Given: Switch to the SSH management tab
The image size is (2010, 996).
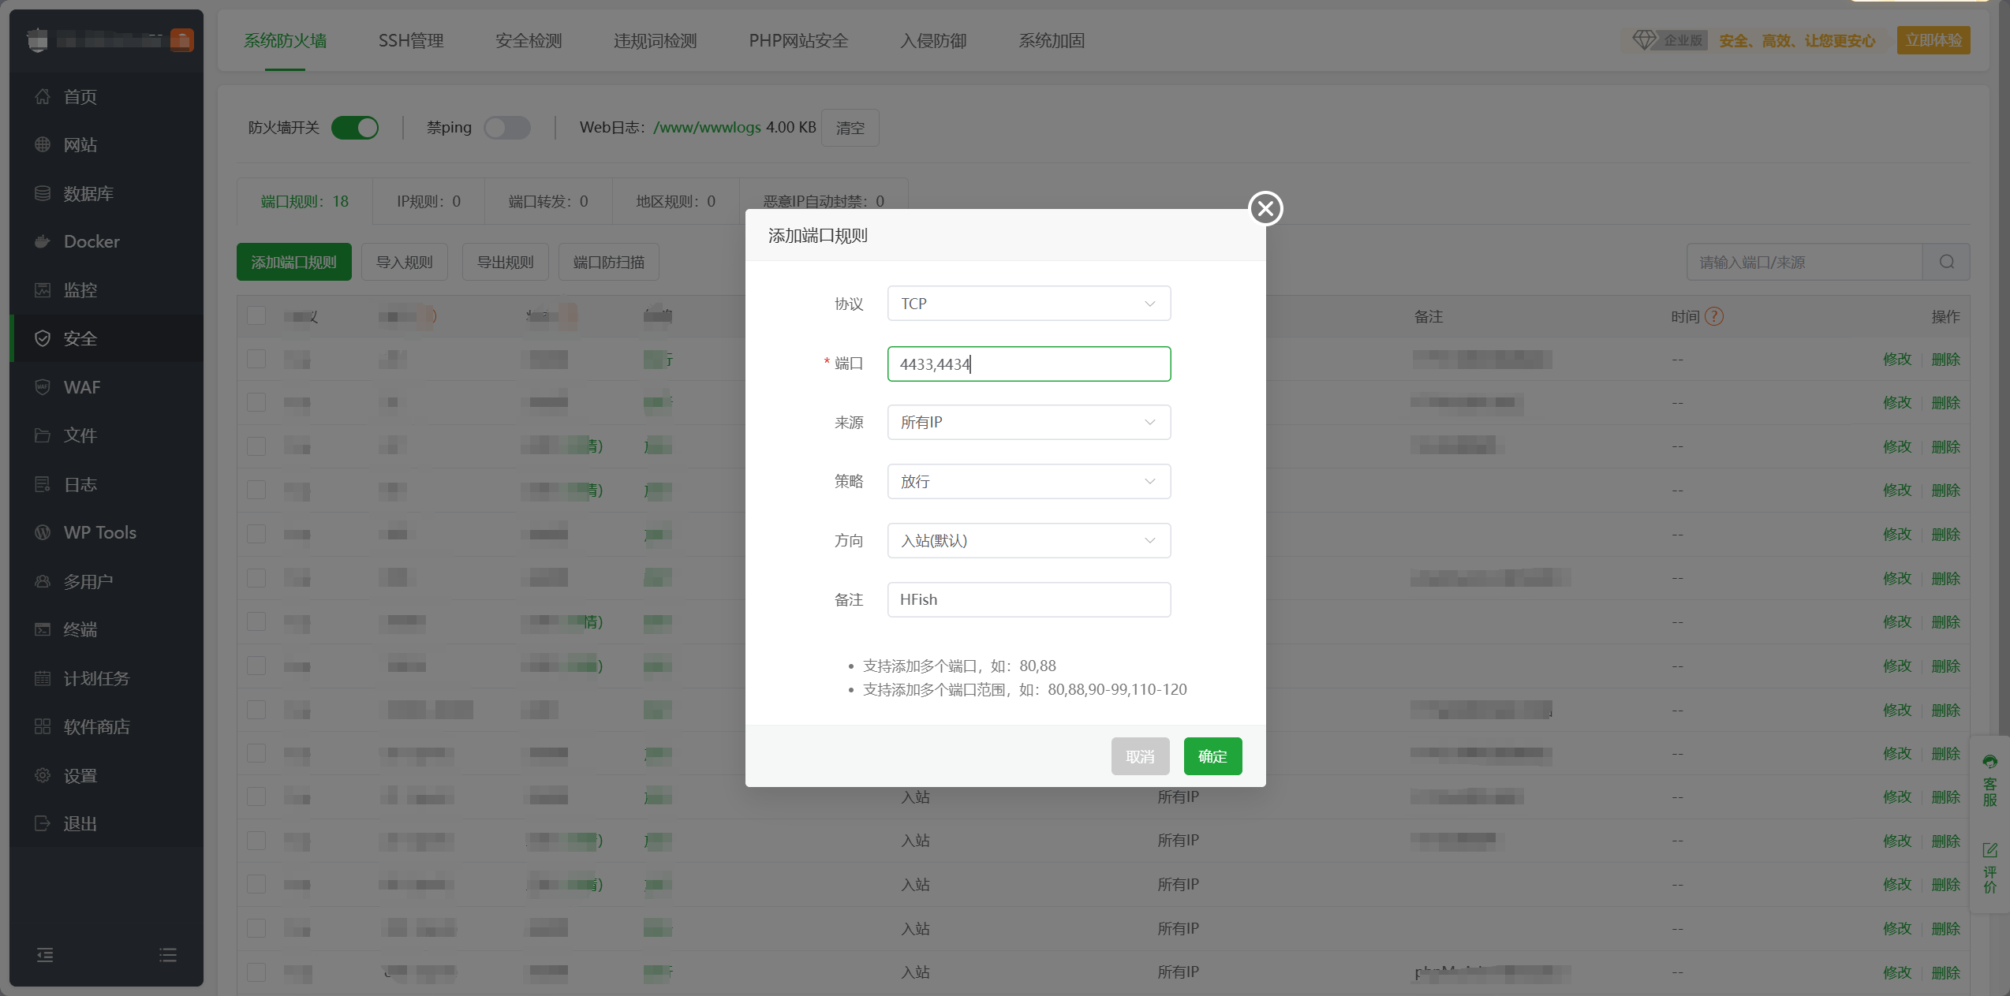Looking at the screenshot, I should [411, 41].
